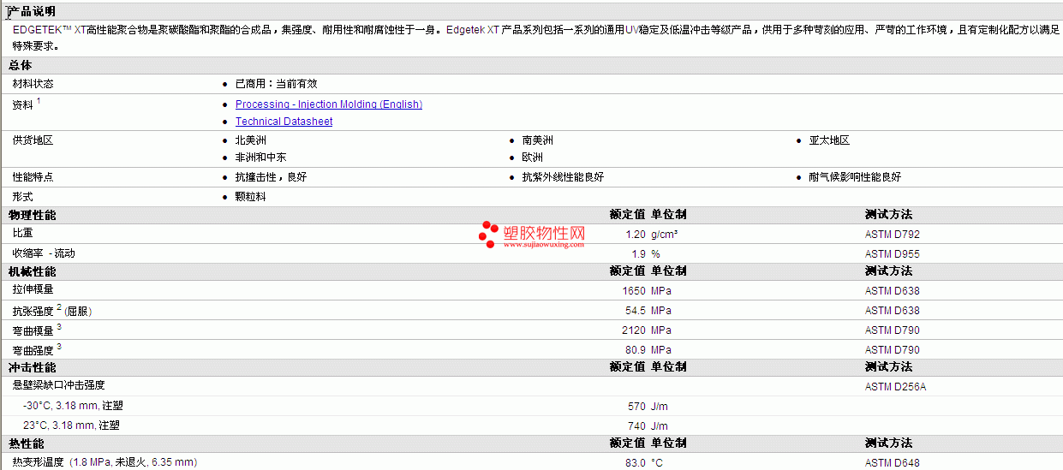Click the 热变形温度 property label
Image resolution: width=1063 pixels, height=470 pixels.
point(105,462)
